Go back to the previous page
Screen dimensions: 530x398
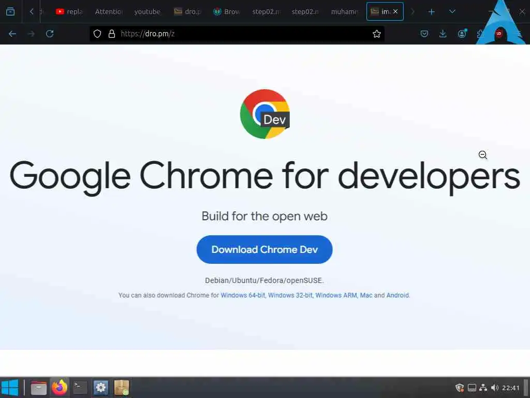coord(12,34)
